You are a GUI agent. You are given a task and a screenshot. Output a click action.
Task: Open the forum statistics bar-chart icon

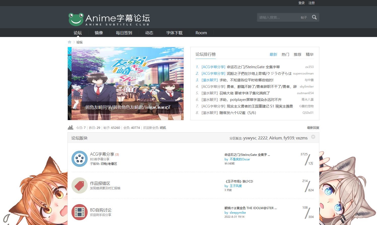point(71,127)
